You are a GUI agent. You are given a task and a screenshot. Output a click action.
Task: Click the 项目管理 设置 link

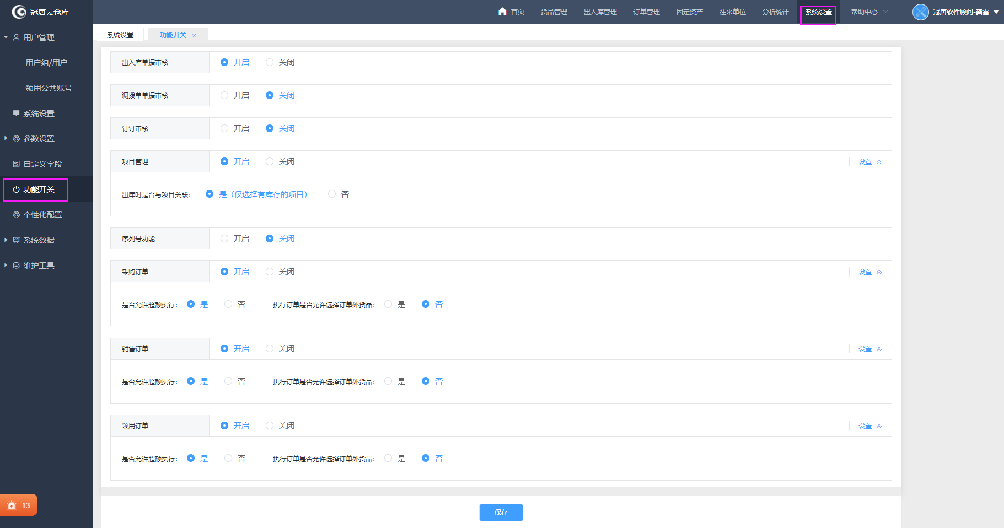(x=865, y=162)
